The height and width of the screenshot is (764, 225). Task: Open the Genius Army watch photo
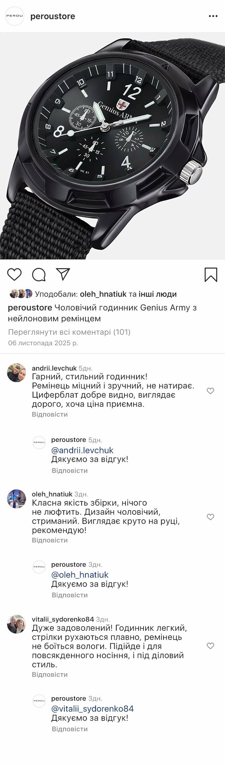tap(112, 146)
